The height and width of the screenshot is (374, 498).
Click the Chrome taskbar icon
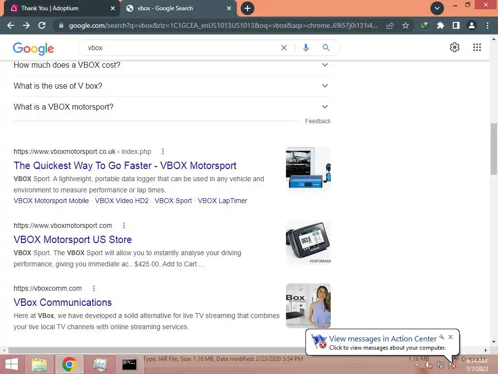[69, 364]
